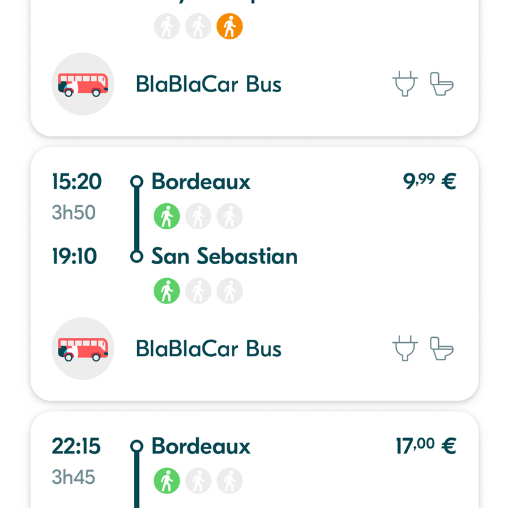This screenshot has width=508, height=508.
Task: Click BlaBlaCar Bus label in top card
Action: click(208, 84)
